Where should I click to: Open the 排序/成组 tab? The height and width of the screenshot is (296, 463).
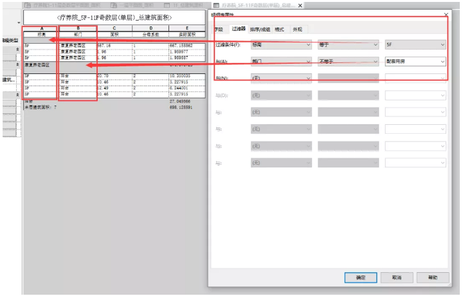tap(260, 29)
